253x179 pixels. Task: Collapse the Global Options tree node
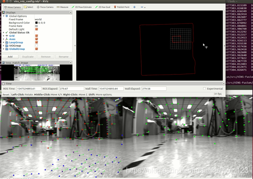pos(4,16)
